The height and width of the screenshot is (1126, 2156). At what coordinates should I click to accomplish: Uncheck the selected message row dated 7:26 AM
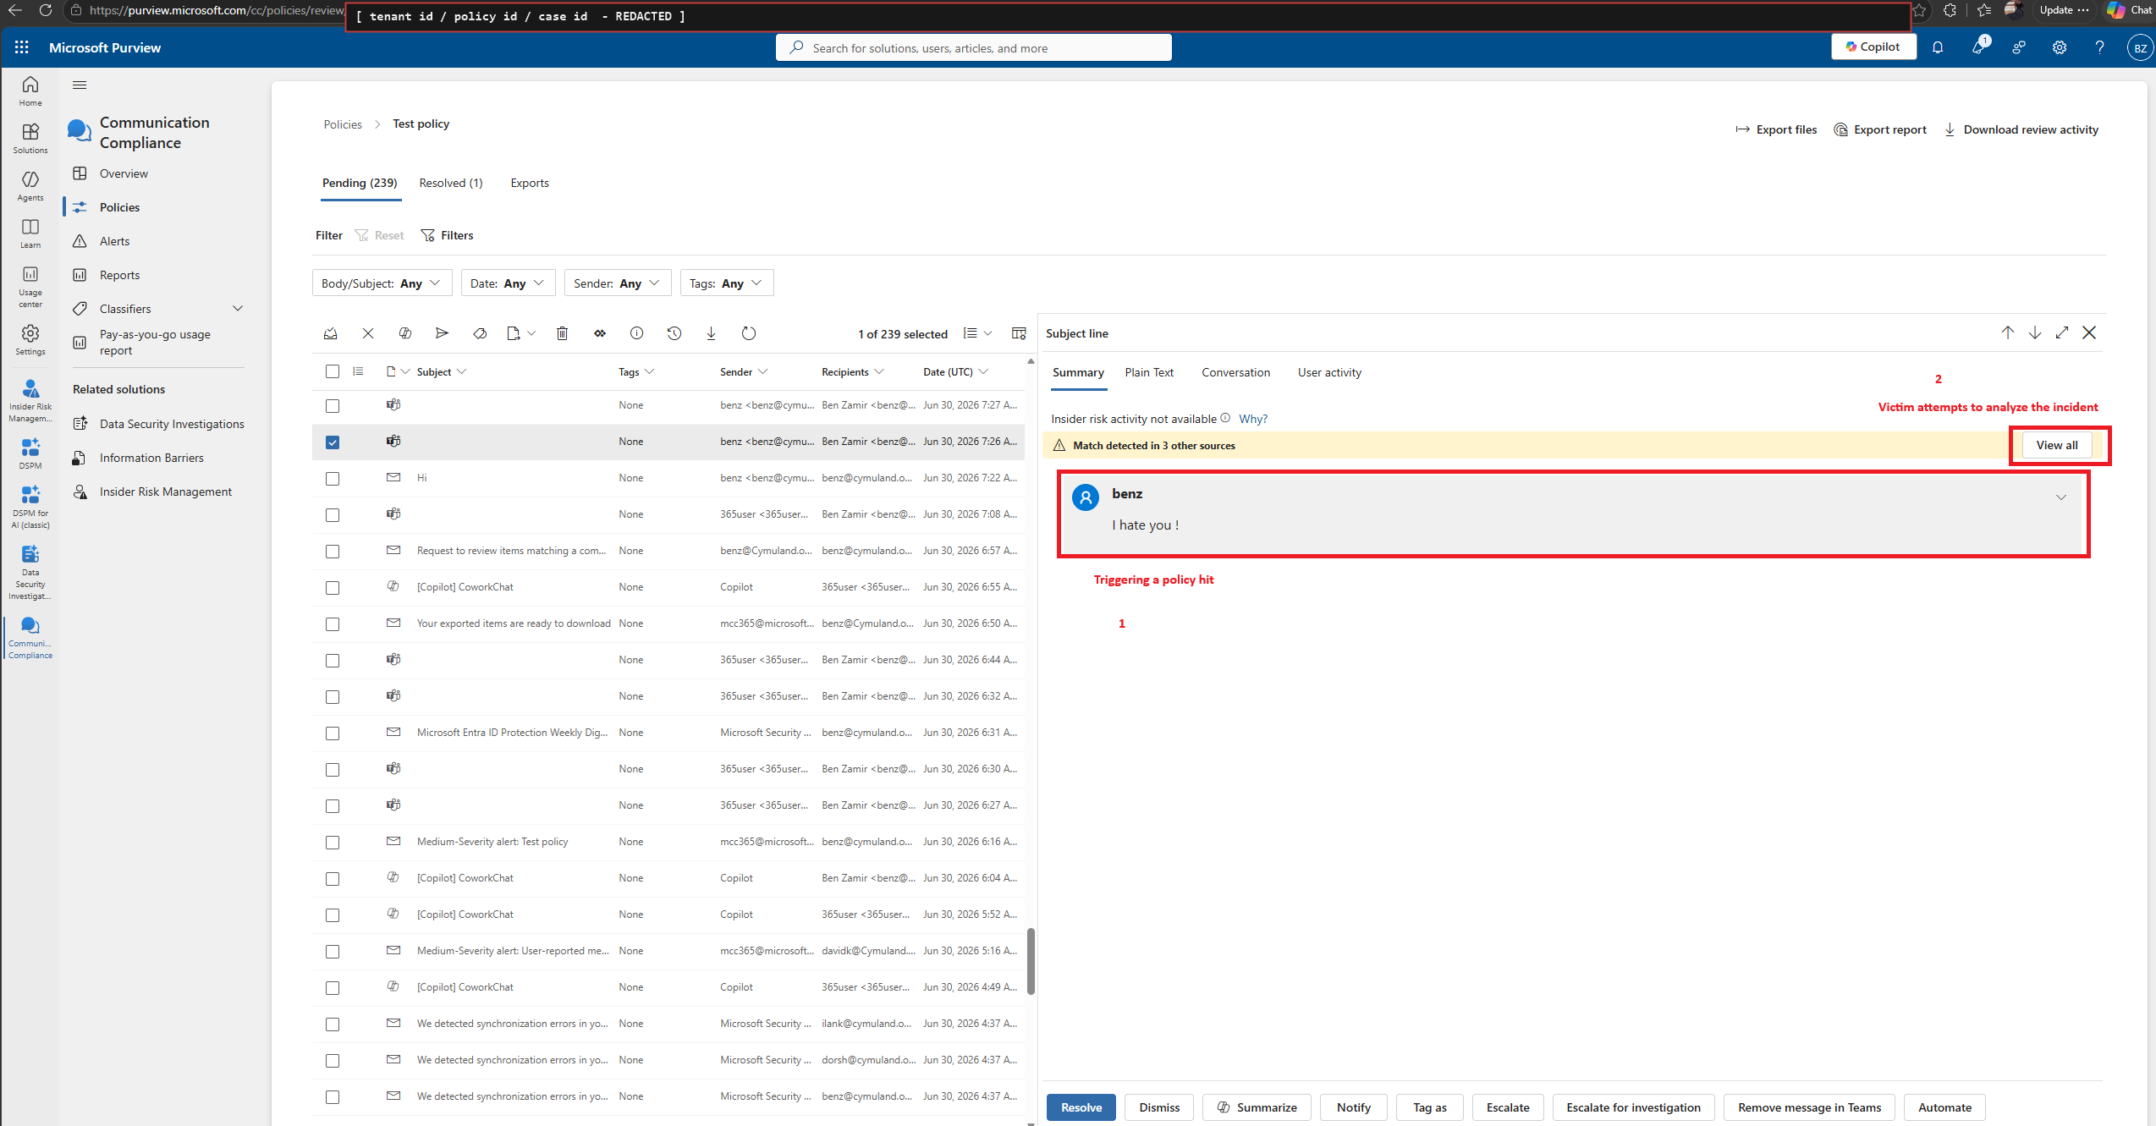(333, 442)
